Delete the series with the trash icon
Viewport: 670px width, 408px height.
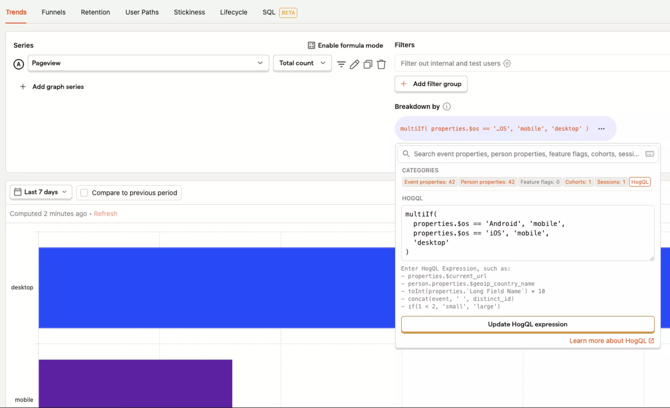381,64
